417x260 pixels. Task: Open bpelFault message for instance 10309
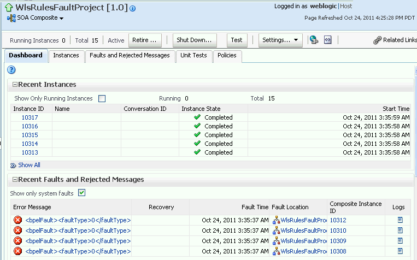pyautogui.click(x=78, y=241)
